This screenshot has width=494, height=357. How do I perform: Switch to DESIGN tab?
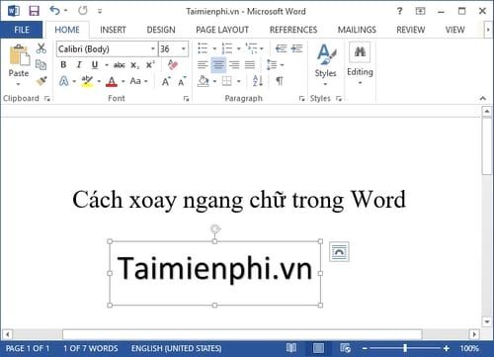point(161,30)
